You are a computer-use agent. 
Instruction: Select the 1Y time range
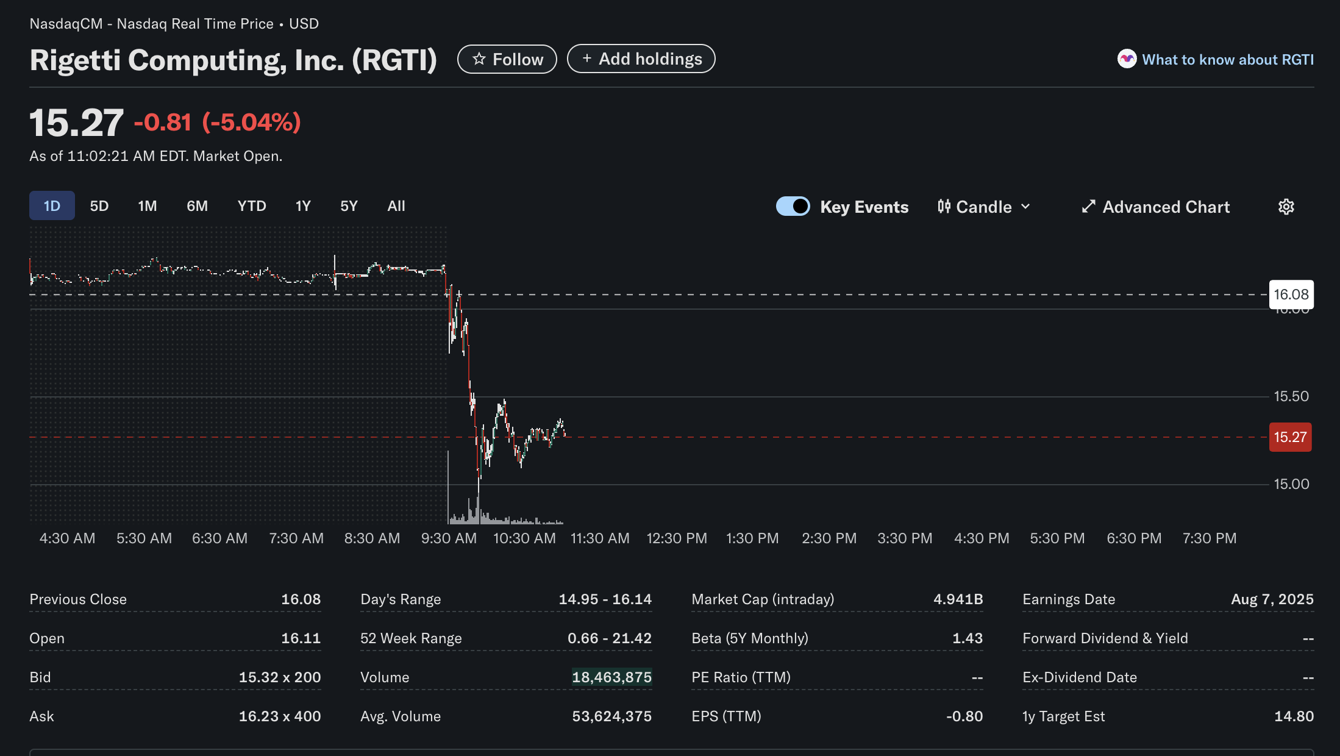pos(303,206)
